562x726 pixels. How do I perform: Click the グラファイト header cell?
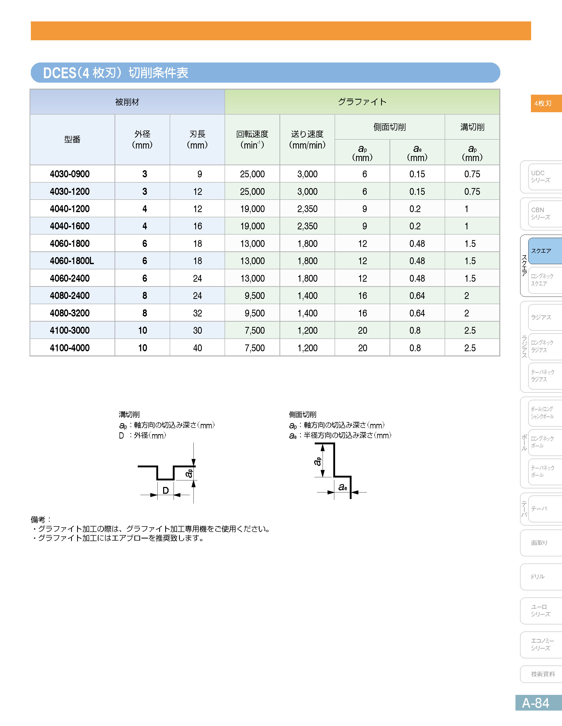362,102
